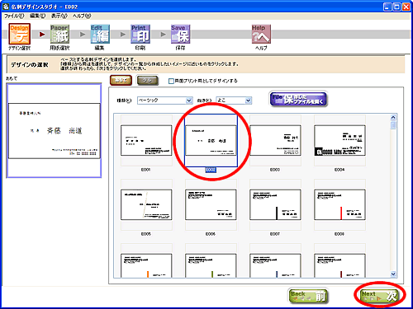The image size is (413, 309).
Task: Click the front side card preview
Action: tap(54, 131)
